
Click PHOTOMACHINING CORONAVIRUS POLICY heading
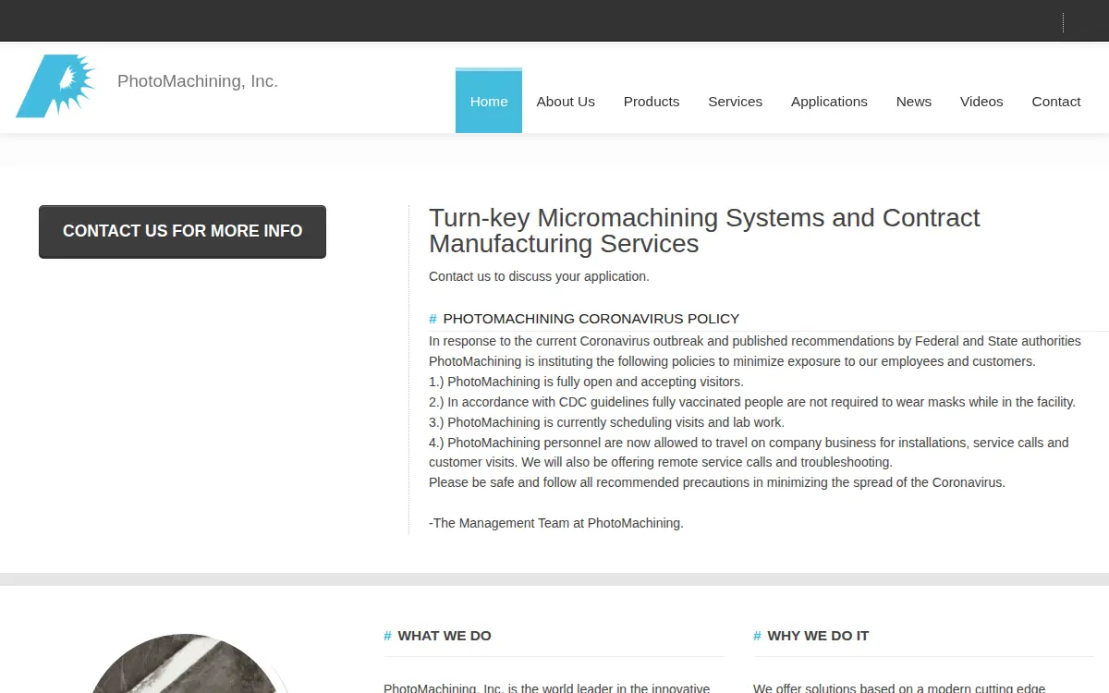(x=591, y=319)
